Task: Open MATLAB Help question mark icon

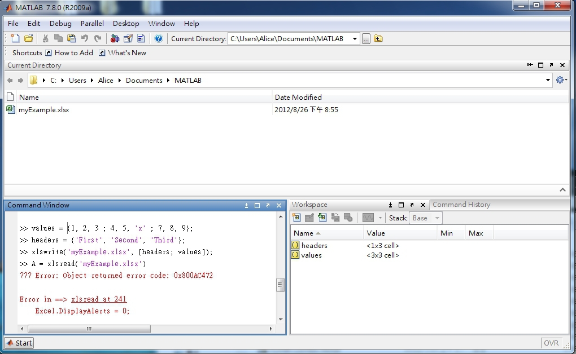Action: point(159,38)
